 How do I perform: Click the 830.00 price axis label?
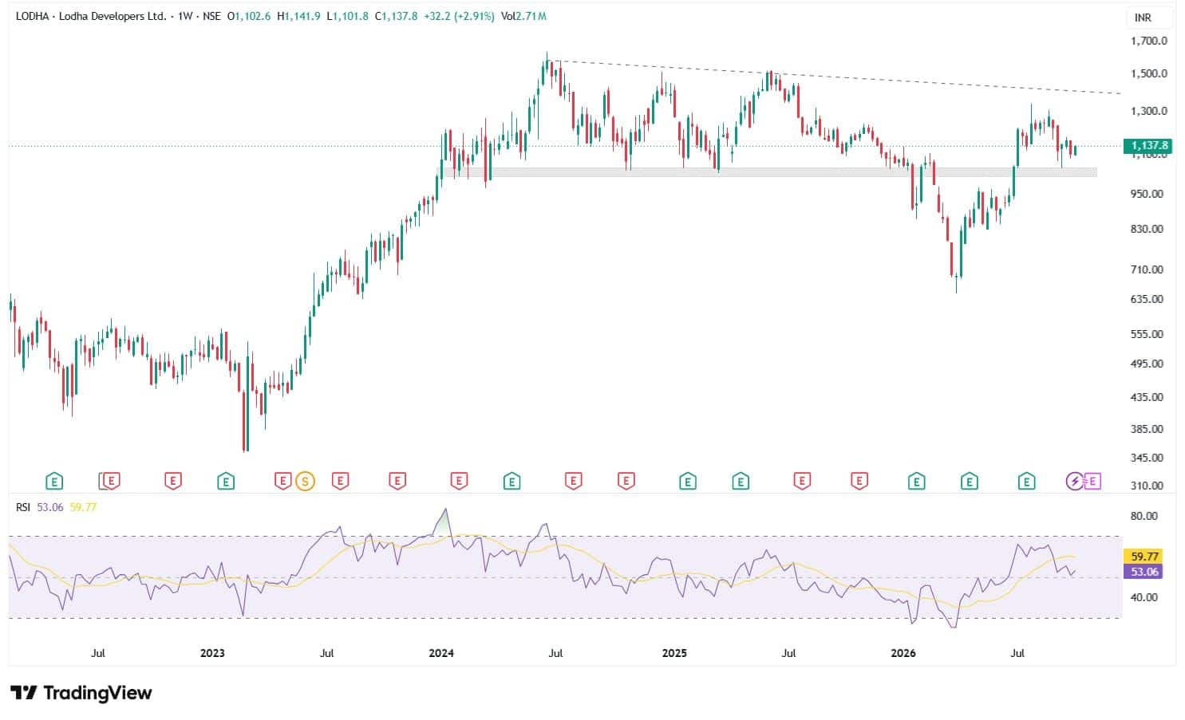1146,229
